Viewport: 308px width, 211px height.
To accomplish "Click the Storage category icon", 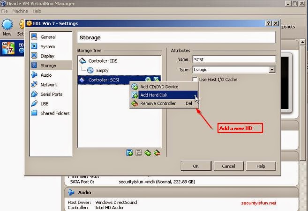I will (34, 65).
